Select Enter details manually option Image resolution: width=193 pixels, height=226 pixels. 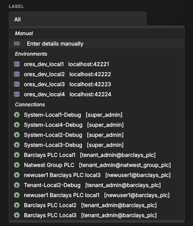[97, 44]
